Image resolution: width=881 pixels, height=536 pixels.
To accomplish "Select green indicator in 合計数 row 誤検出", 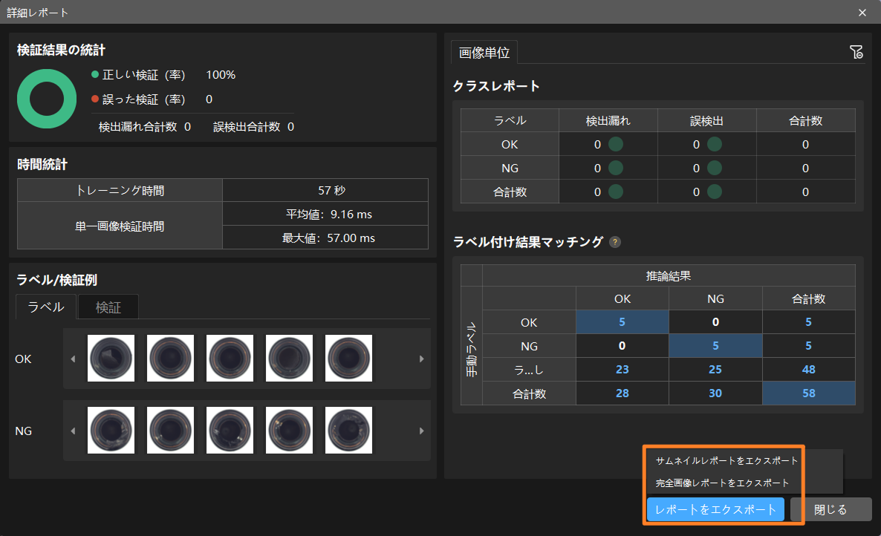I will pos(715,192).
